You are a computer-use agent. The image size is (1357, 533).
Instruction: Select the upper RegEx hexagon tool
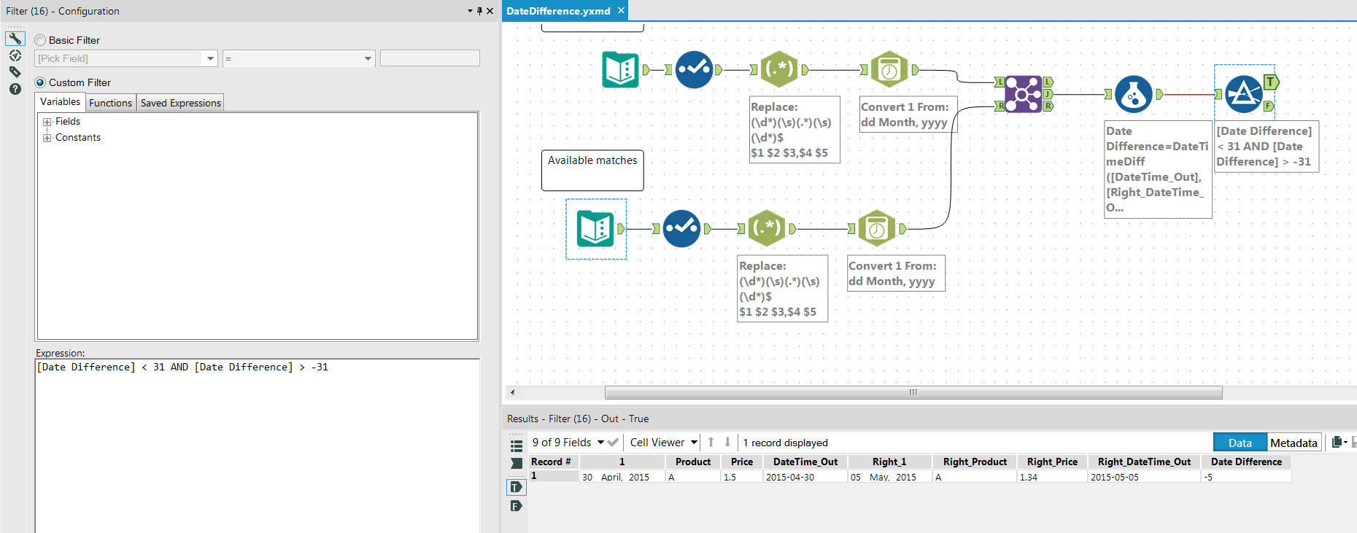(x=779, y=70)
